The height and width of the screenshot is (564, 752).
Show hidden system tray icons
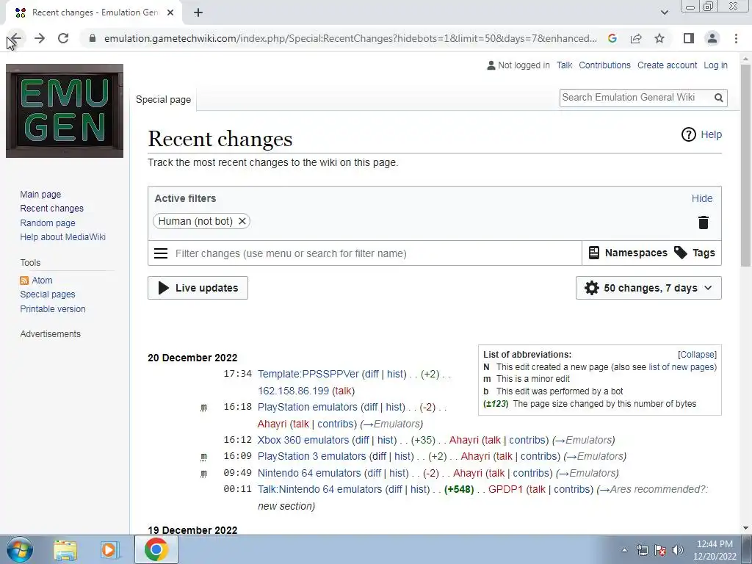click(624, 550)
